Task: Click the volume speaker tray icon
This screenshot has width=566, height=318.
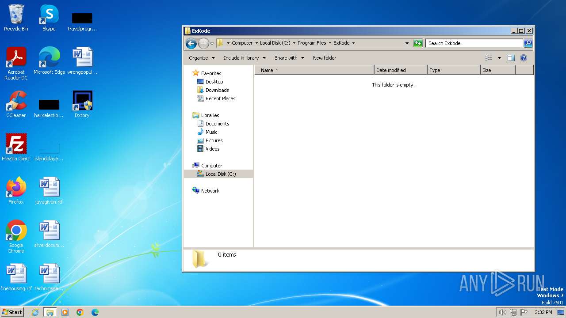Action: point(502,312)
